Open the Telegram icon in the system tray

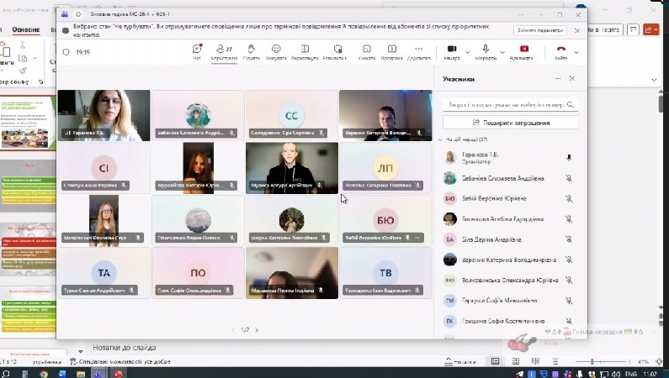520,374
